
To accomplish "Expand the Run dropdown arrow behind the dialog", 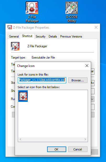I will point(92,99).
